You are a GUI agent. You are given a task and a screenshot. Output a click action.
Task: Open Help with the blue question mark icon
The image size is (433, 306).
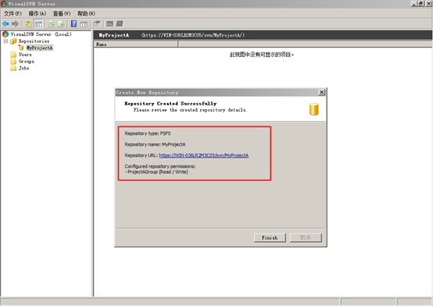coord(73,23)
